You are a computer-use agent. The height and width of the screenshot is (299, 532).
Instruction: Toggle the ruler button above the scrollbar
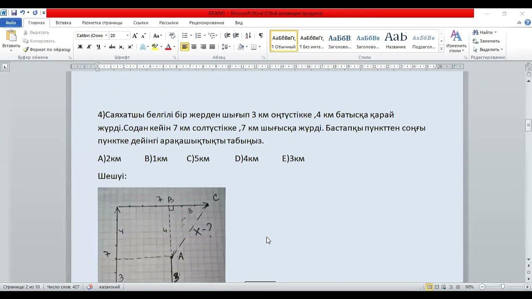click(x=528, y=67)
